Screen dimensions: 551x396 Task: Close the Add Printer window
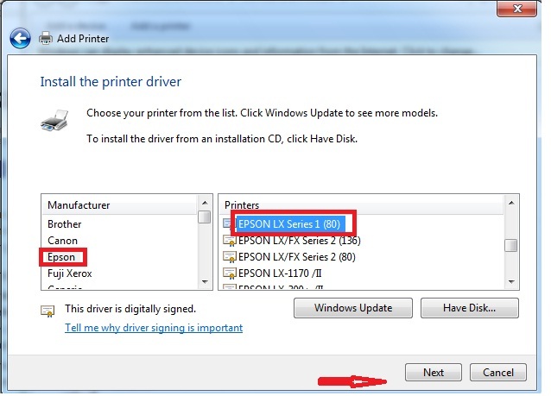517,9
